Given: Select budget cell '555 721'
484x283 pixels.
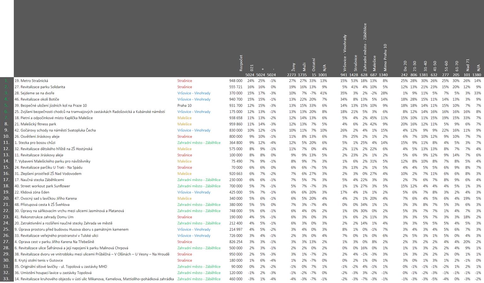Looking at the screenshot, I should [x=236, y=87].
